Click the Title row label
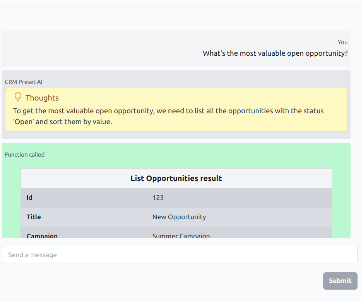The image size is (361, 302). pos(34,217)
